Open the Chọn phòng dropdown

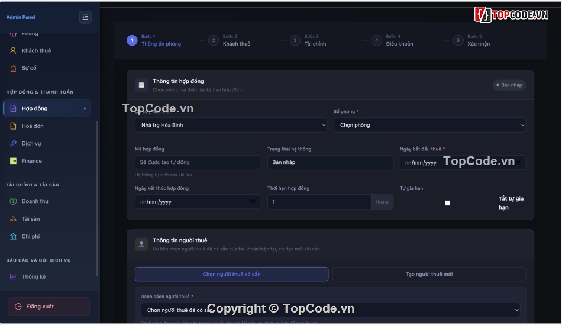point(429,125)
